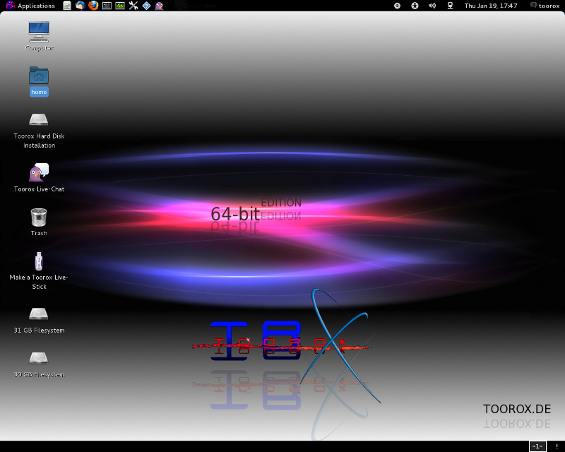Screen dimensions: 565x452
Task: Open the universal access menu
Action: [x=415, y=6]
